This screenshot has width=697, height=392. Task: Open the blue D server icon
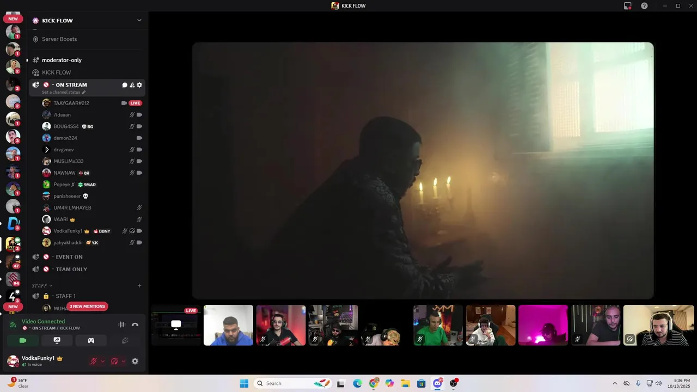point(13,223)
